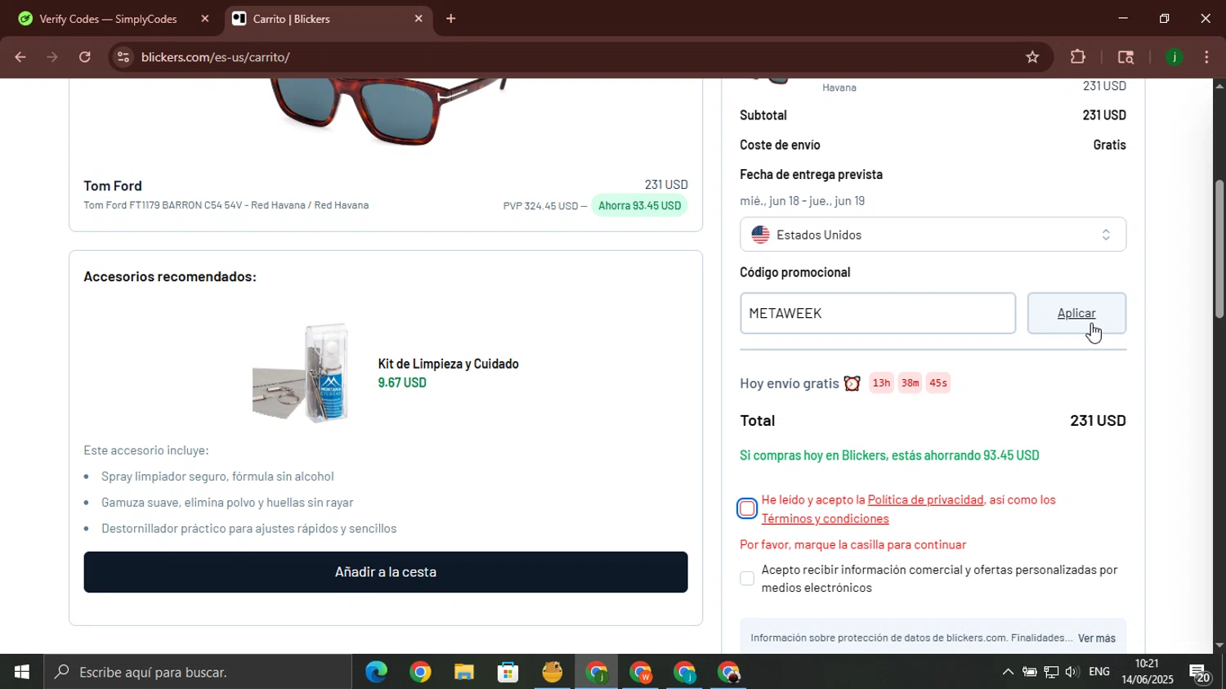Image resolution: width=1226 pixels, height=689 pixels.
Task: Open Microsoft Edge from taskbar
Action: [376, 672]
